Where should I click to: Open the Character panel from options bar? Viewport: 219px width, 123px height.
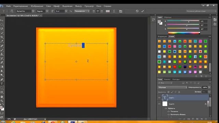pos(121,11)
